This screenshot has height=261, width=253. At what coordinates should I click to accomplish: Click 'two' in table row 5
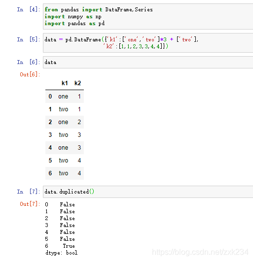click(64, 161)
